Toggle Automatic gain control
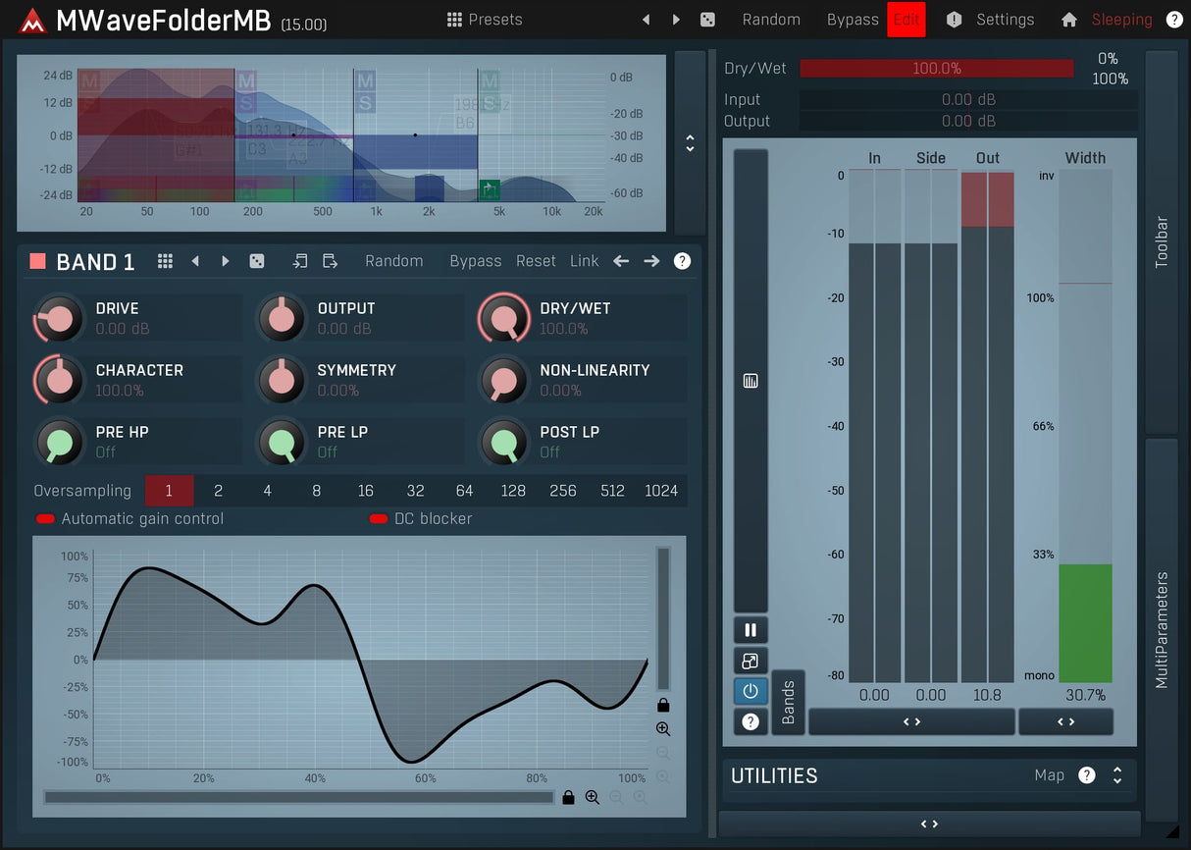 46,519
